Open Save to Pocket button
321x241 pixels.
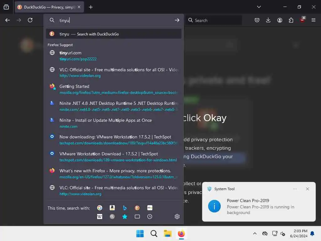pos(257,20)
